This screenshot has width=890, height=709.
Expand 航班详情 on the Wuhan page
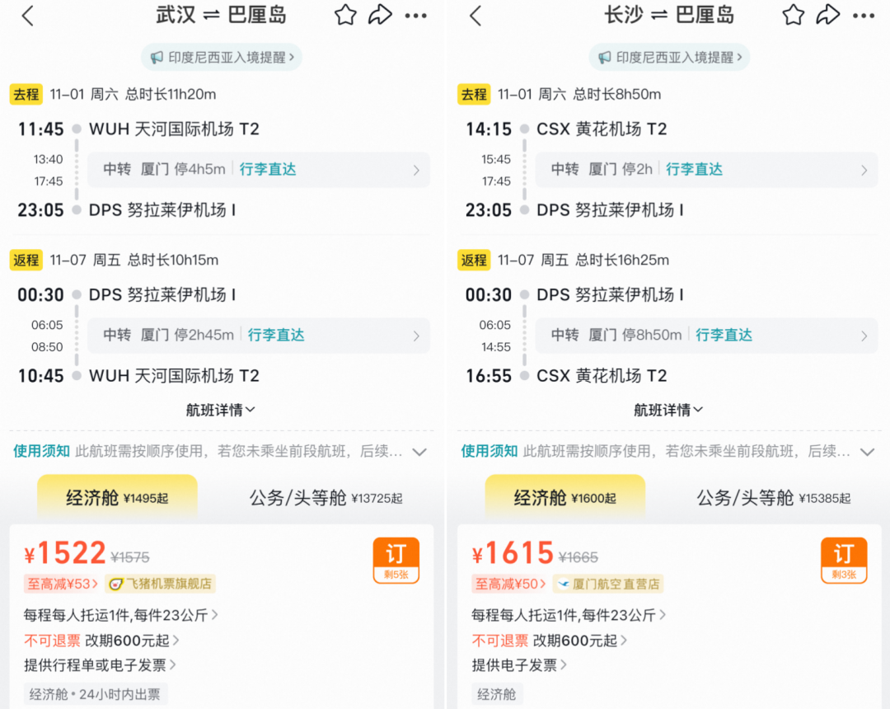[220, 410]
